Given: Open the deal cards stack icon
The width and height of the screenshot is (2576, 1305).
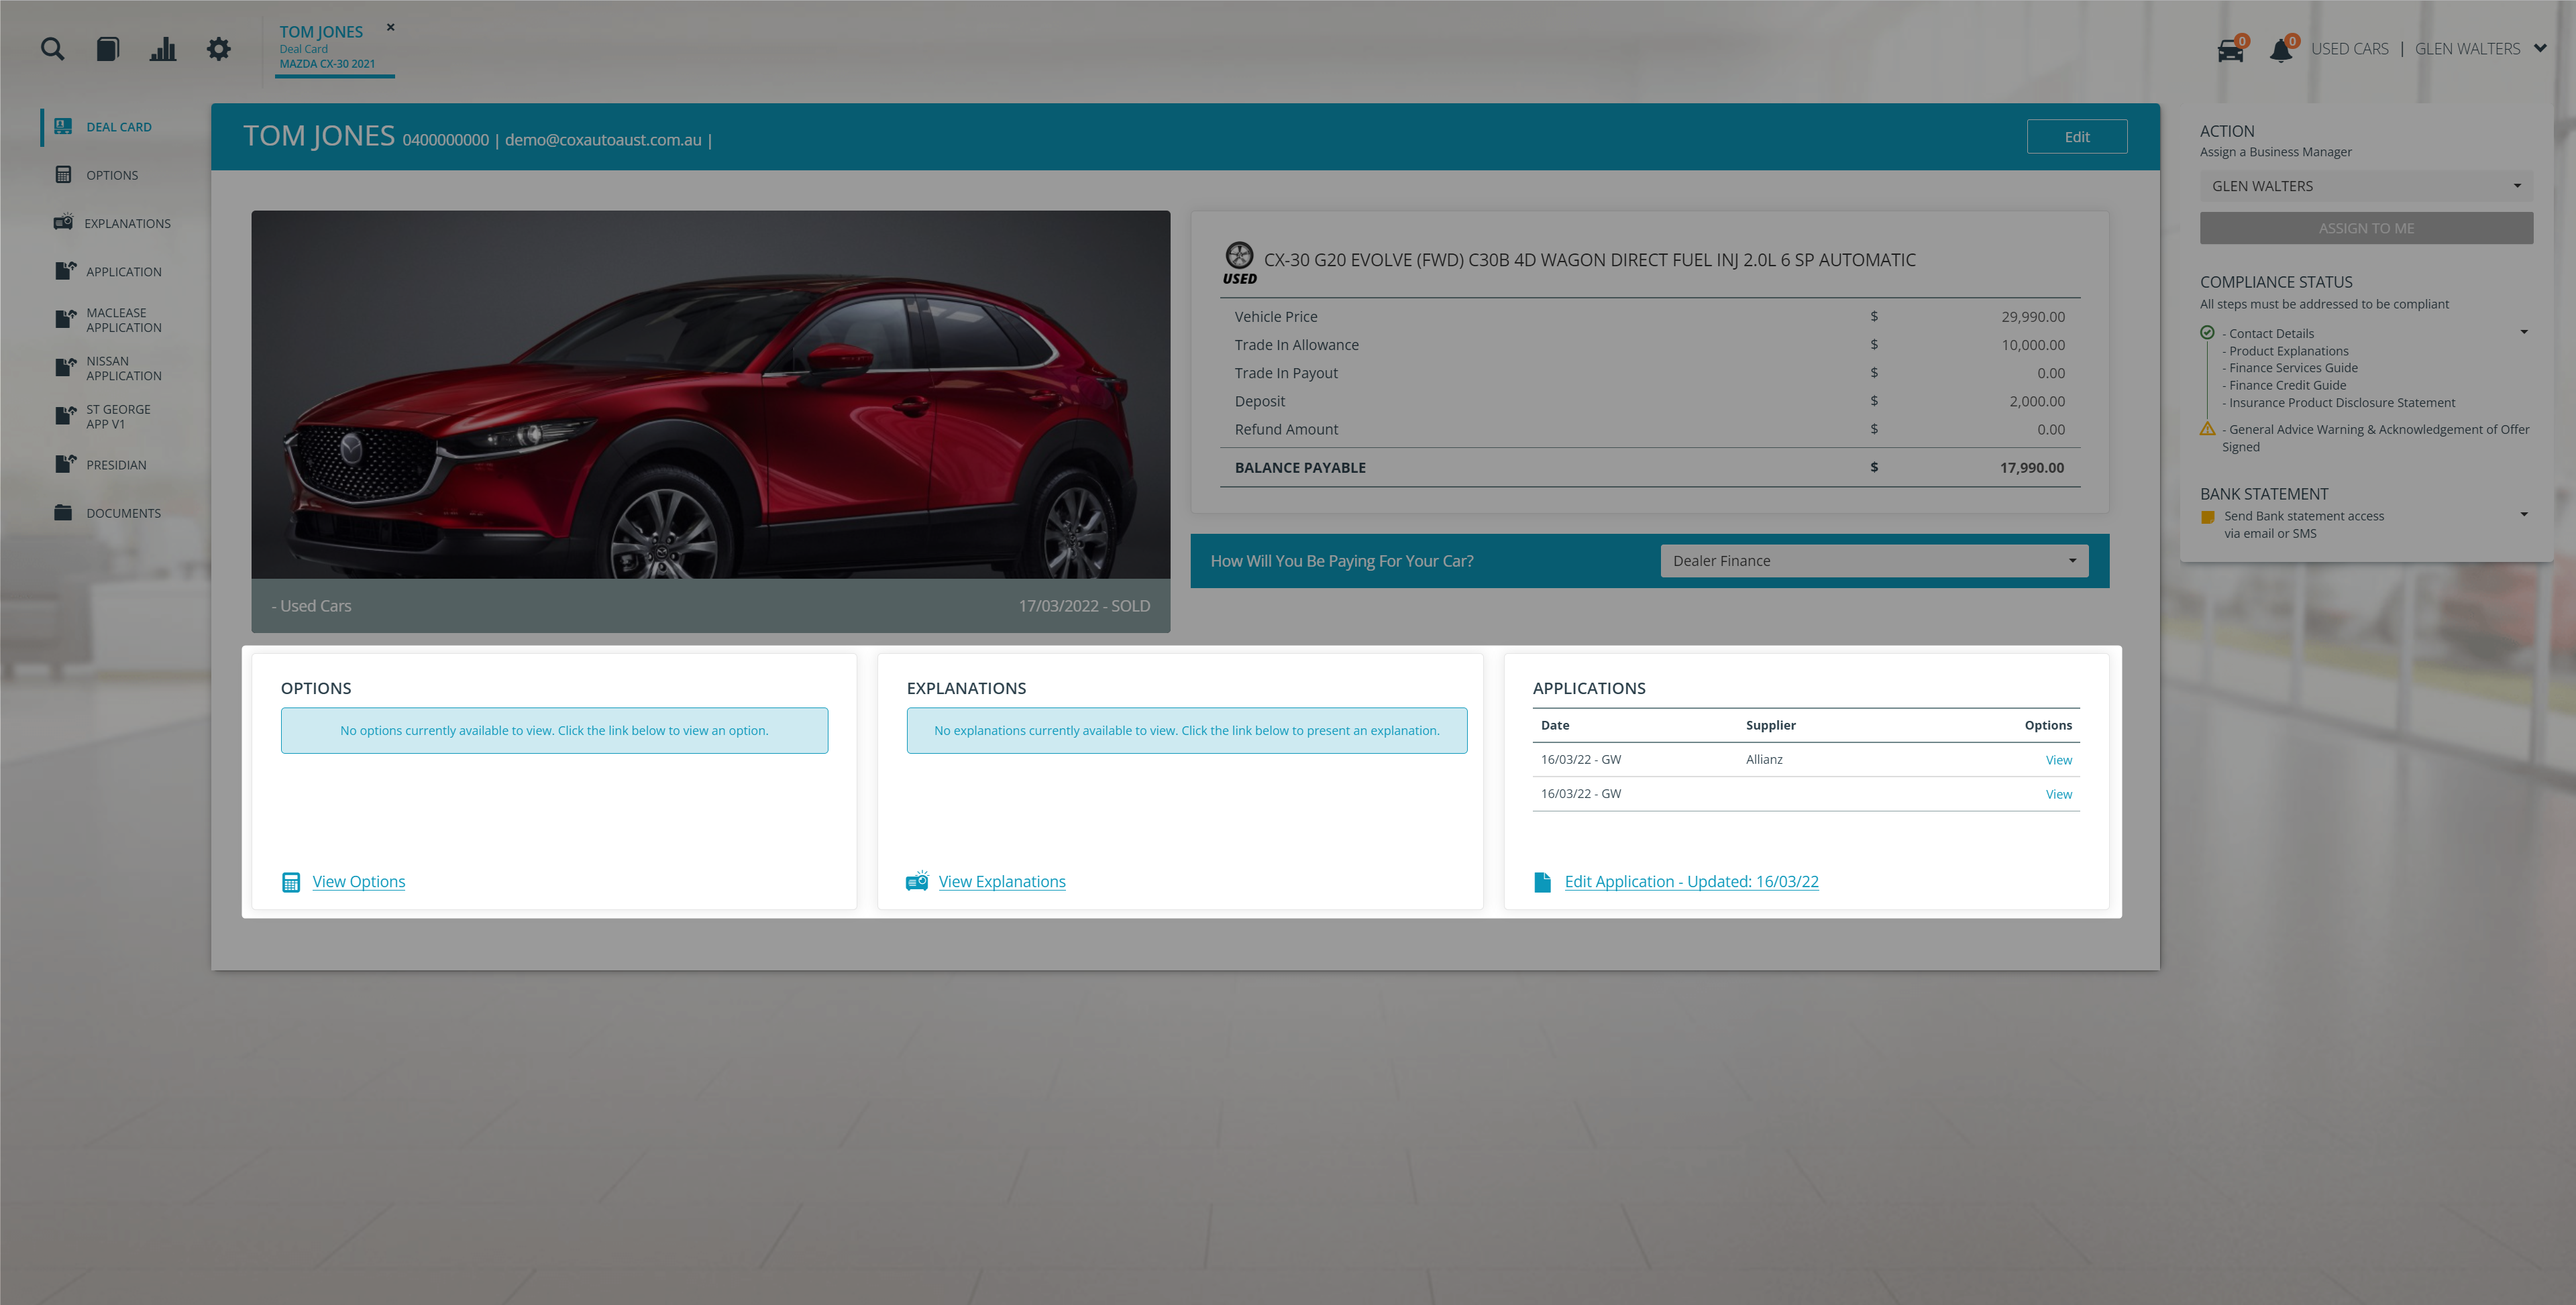Looking at the screenshot, I should (108, 49).
